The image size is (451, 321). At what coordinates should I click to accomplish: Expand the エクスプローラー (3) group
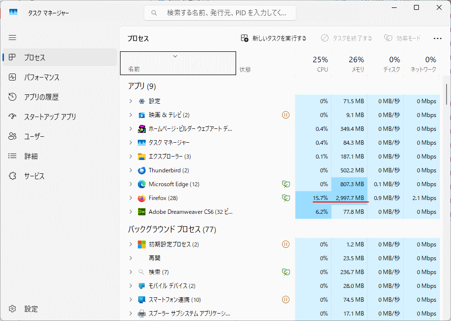pos(130,157)
